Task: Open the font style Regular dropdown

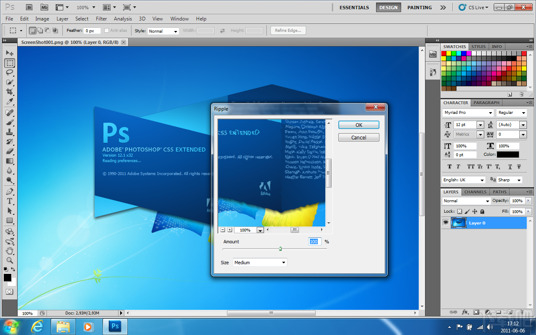Action: tap(512, 112)
